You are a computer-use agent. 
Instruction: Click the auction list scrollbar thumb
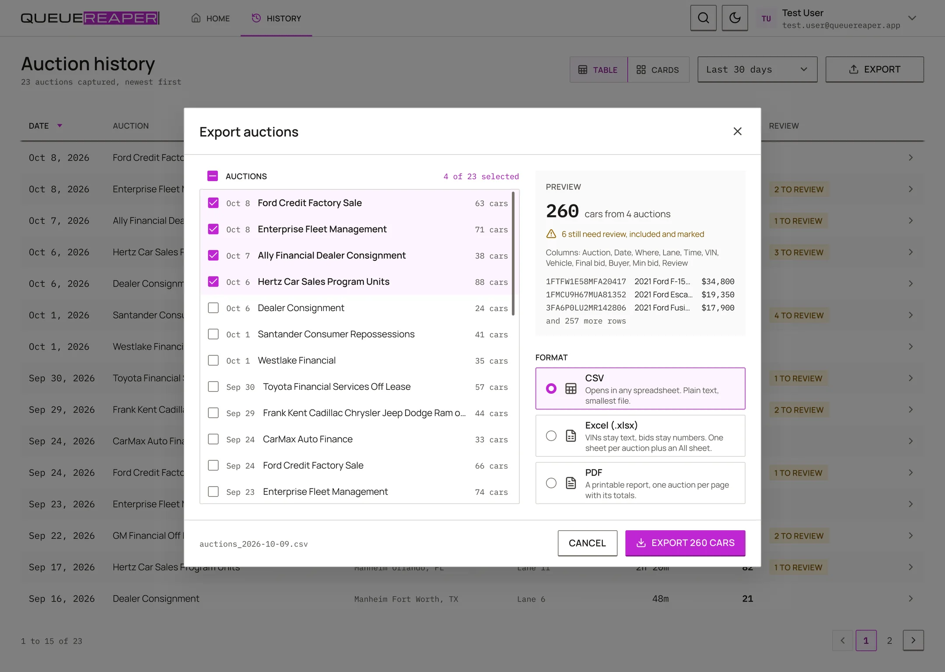coord(513,254)
